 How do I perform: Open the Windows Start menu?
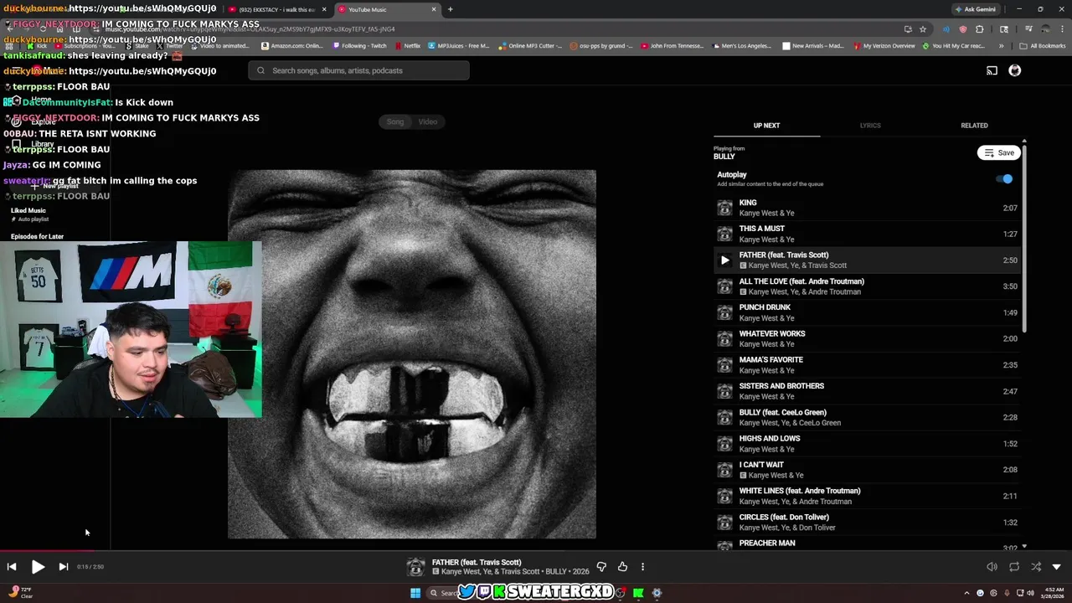(x=415, y=593)
